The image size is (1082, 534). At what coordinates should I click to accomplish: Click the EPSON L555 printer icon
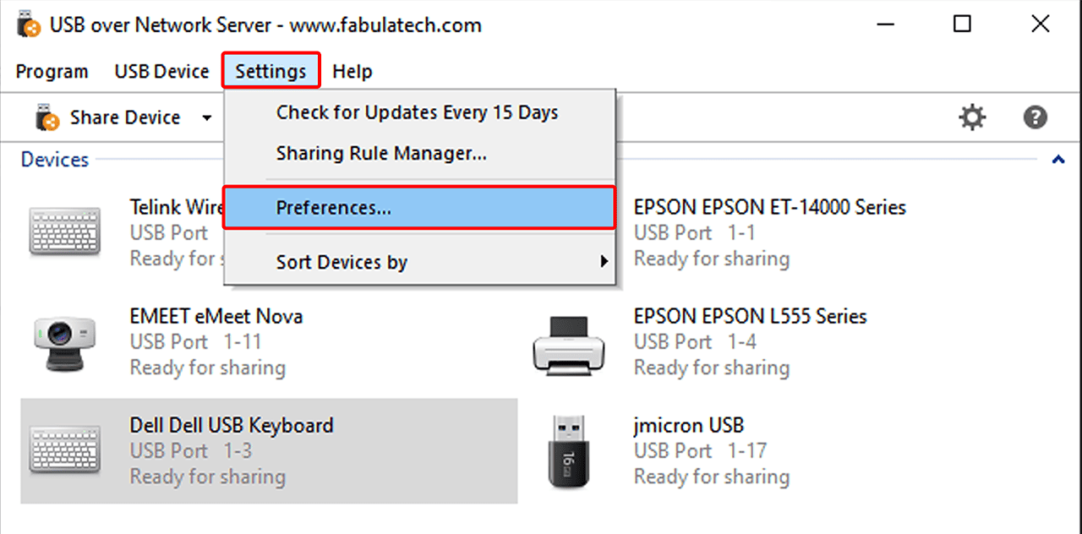568,342
